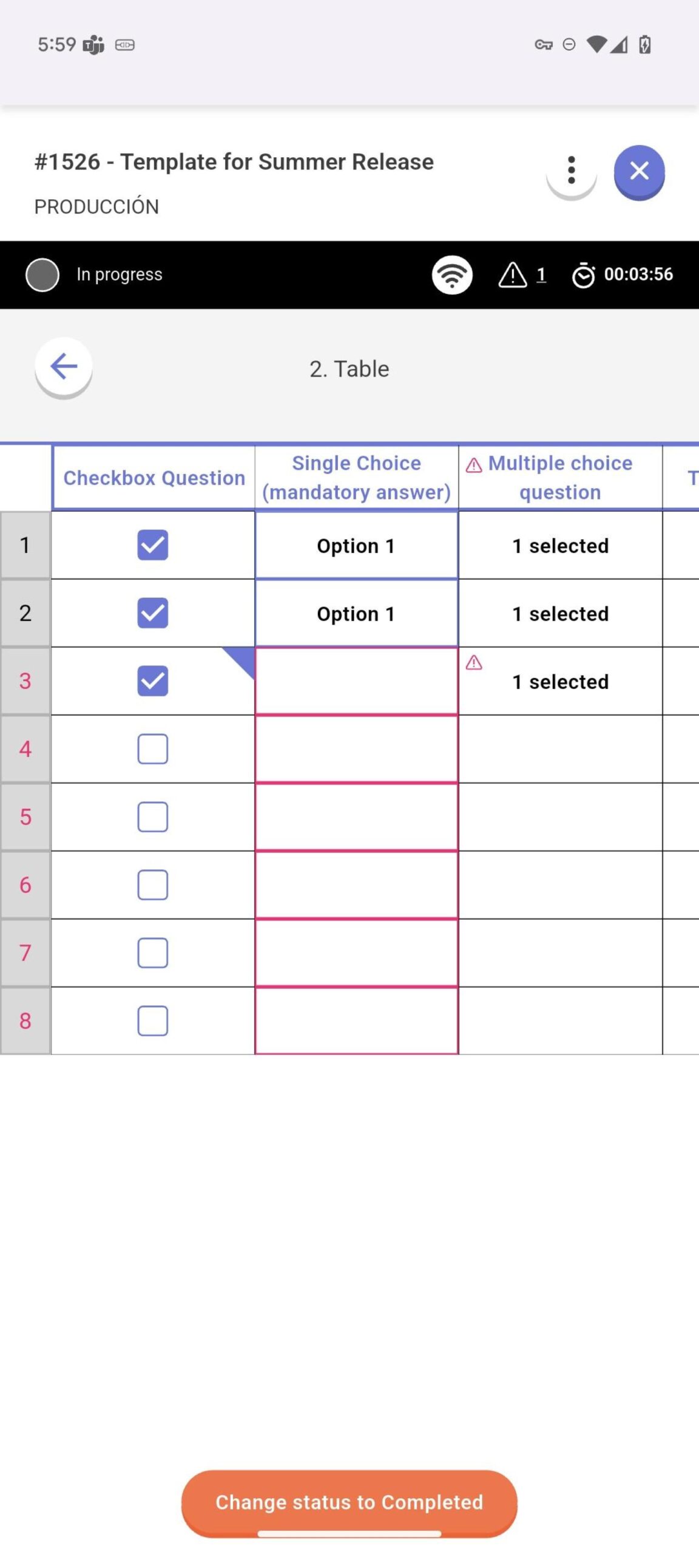The image size is (699, 1554).
Task: Enable the checkbox in row 7
Action: pos(153,953)
